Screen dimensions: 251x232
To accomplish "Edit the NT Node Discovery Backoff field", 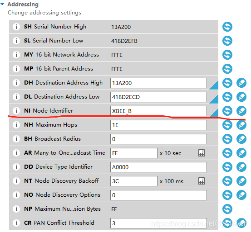I will coord(134,181).
